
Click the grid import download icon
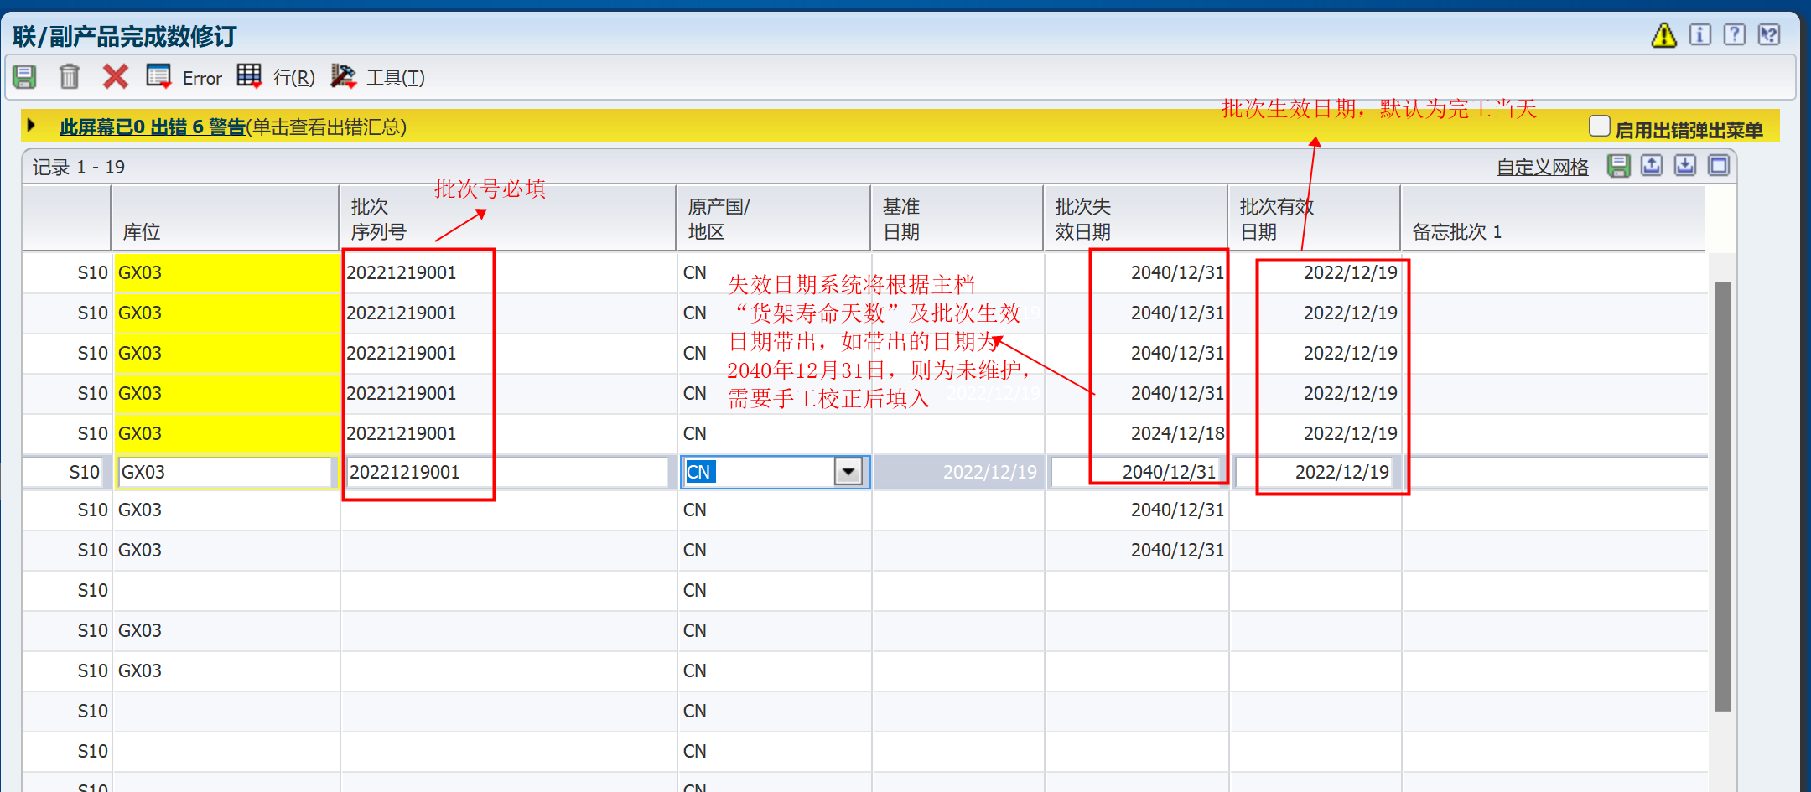point(1685,165)
